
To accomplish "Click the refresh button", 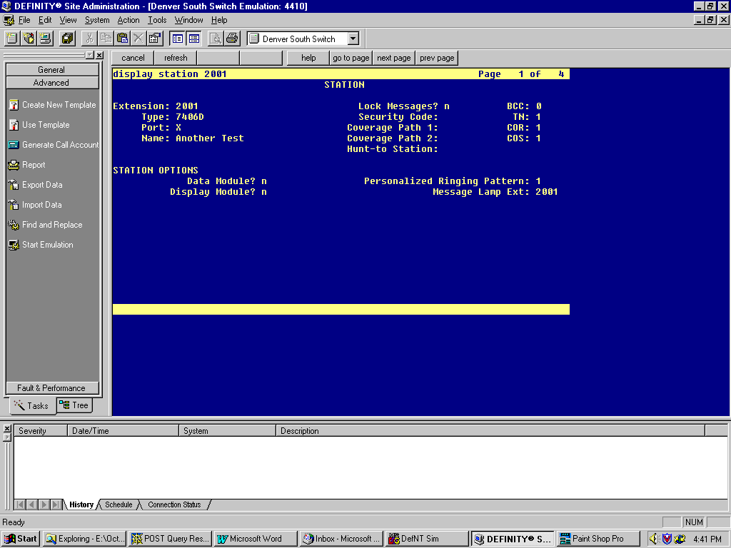I will click(x=176, y=58).
